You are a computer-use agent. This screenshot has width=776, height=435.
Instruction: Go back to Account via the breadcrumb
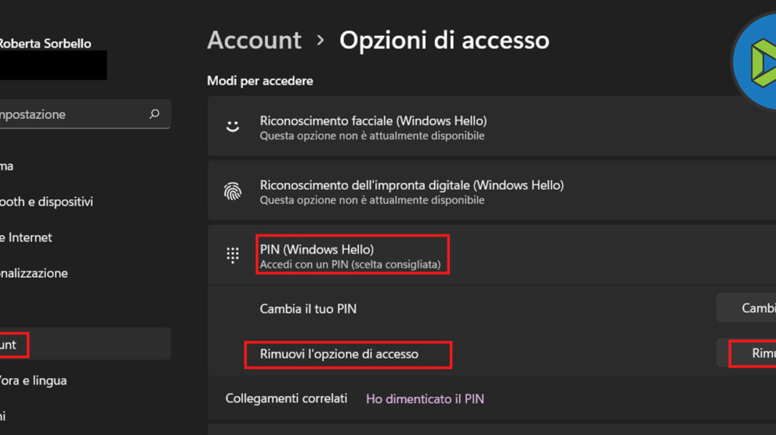click(x=254, y=40)
